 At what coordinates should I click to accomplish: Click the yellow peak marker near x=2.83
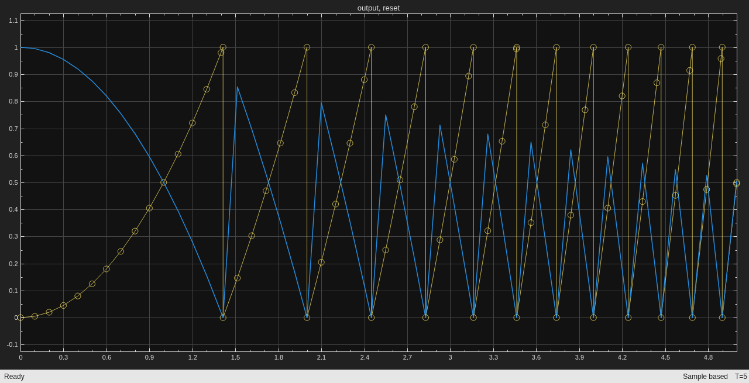[425, 47]
